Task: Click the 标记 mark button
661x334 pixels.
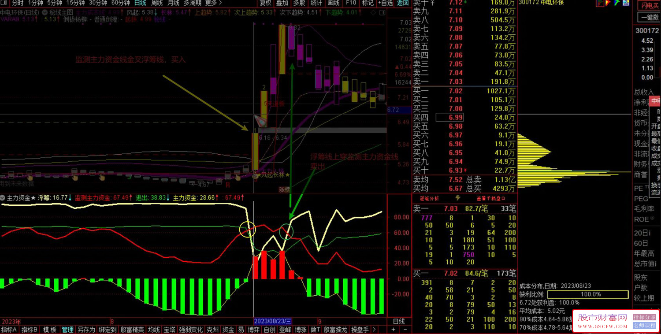Action: click(x=368, y=3)
